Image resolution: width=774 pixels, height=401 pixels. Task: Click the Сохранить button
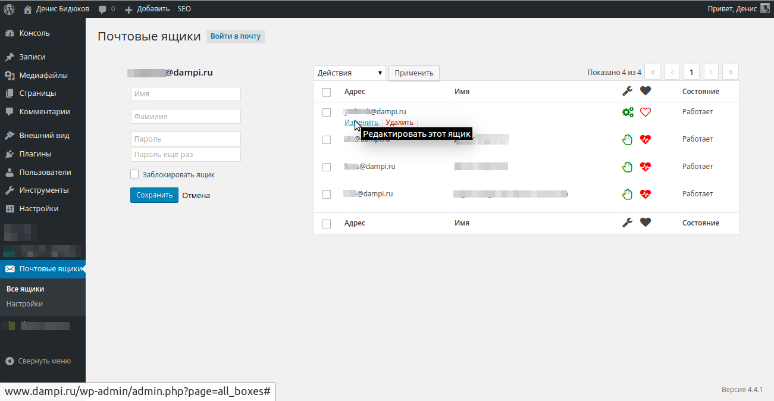click(x=154, y=195)
